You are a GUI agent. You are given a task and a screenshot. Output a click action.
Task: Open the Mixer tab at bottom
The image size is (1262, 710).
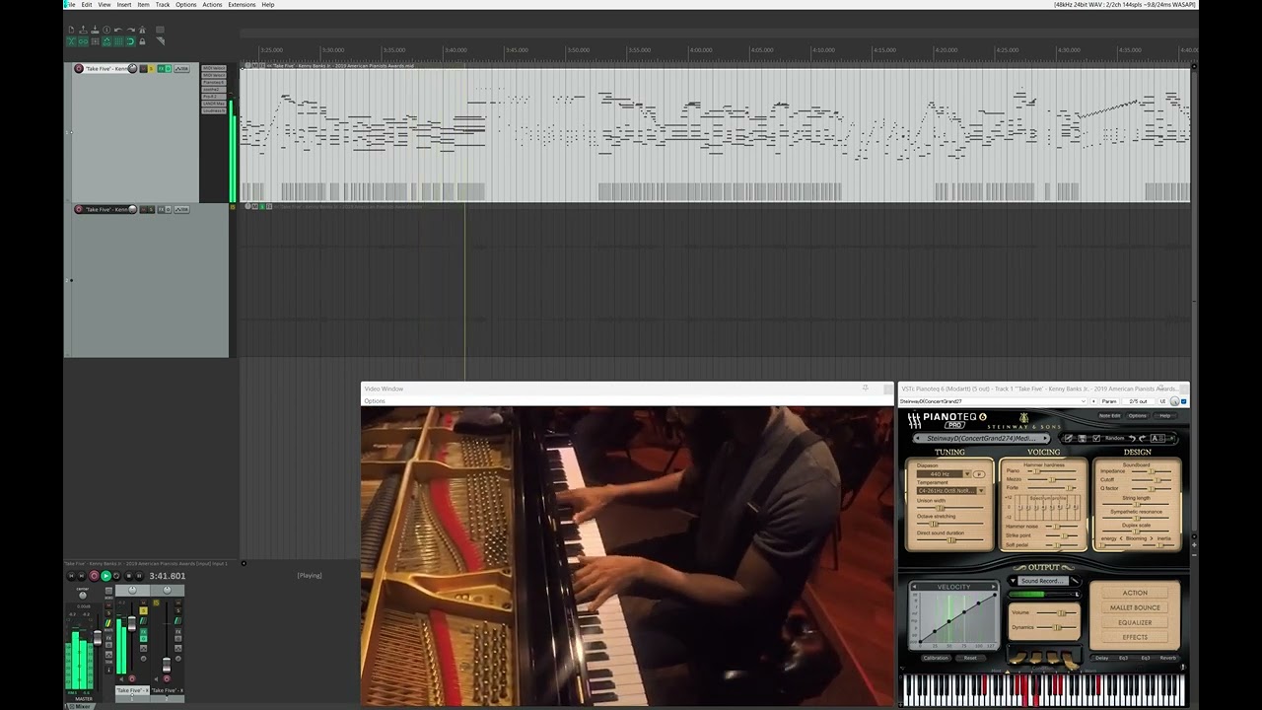click(x=80, y=706)
